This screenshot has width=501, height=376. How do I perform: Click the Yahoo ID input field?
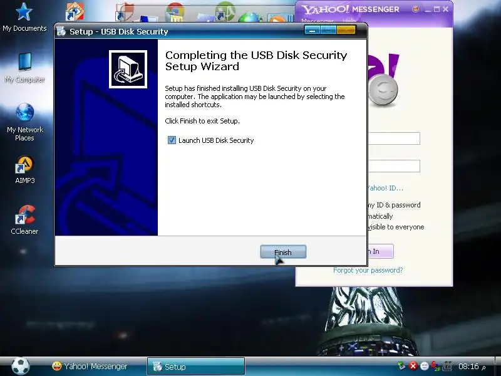pos(394,138)
